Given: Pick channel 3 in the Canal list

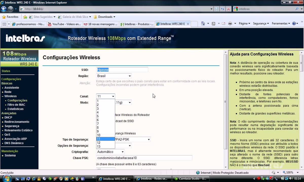Looking at the screenshot, I should [x=106, y=109].
